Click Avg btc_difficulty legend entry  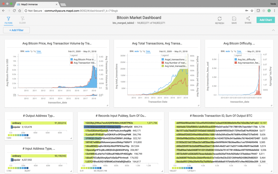coord(246,59)
